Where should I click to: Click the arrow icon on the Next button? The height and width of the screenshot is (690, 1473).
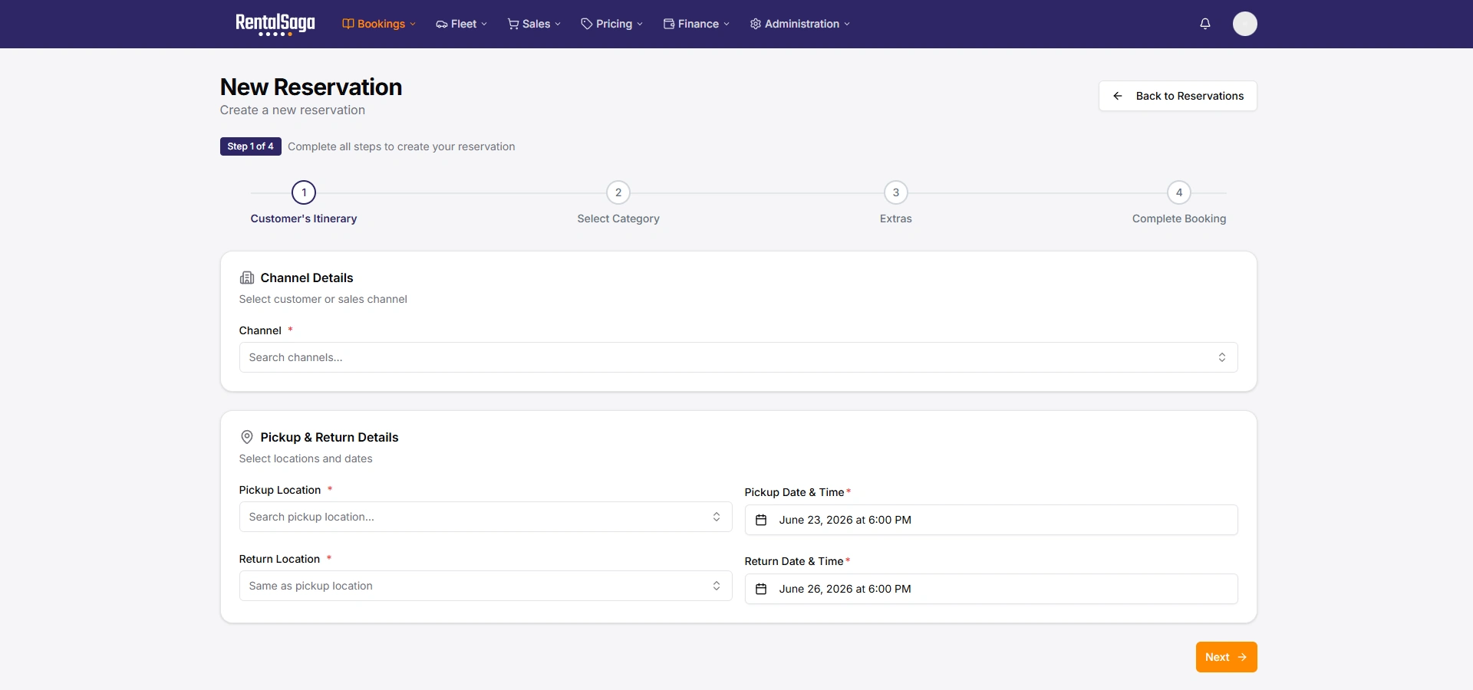point(1242,657)
